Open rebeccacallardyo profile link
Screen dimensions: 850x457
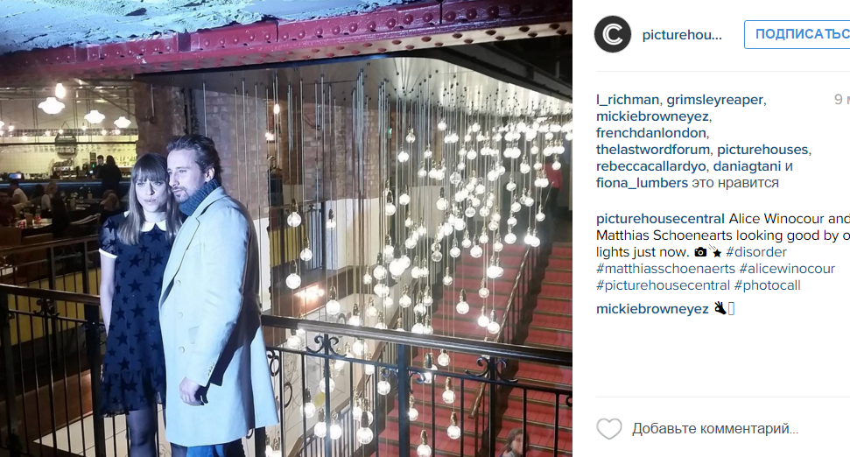pyautogui.click(x=650, y=166)
